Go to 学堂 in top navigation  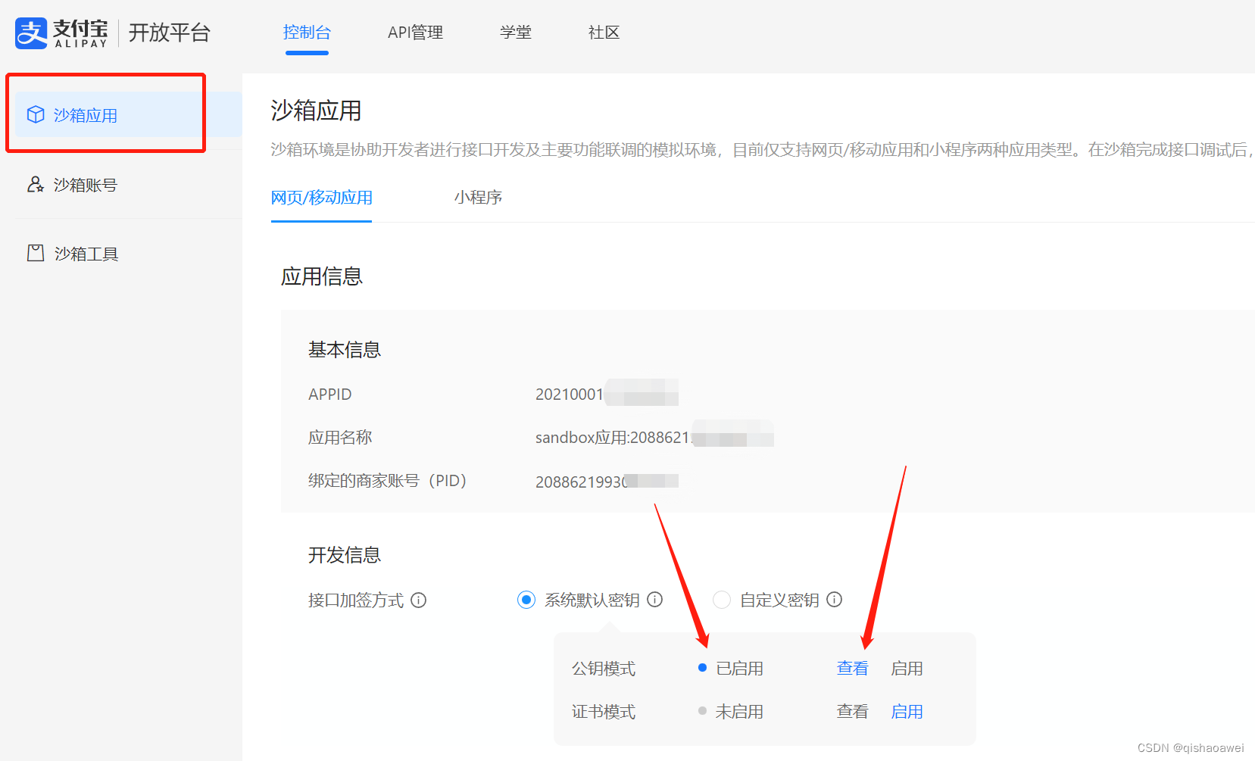(516, 33)
